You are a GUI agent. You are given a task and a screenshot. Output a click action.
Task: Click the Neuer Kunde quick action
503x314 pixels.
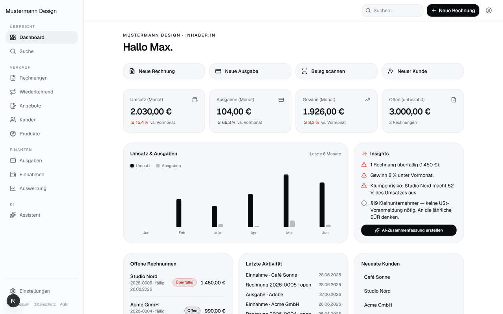(x=423, y=71)
